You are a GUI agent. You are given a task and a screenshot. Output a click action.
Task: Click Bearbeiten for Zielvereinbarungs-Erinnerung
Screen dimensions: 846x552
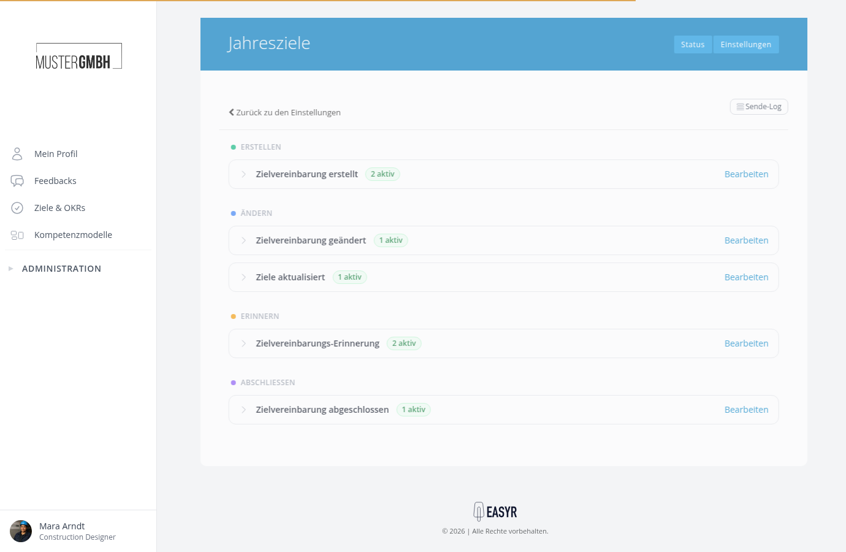click(x=746, y=343)
